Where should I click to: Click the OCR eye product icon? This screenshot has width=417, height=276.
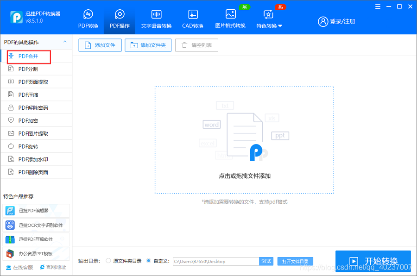point(10,225)
